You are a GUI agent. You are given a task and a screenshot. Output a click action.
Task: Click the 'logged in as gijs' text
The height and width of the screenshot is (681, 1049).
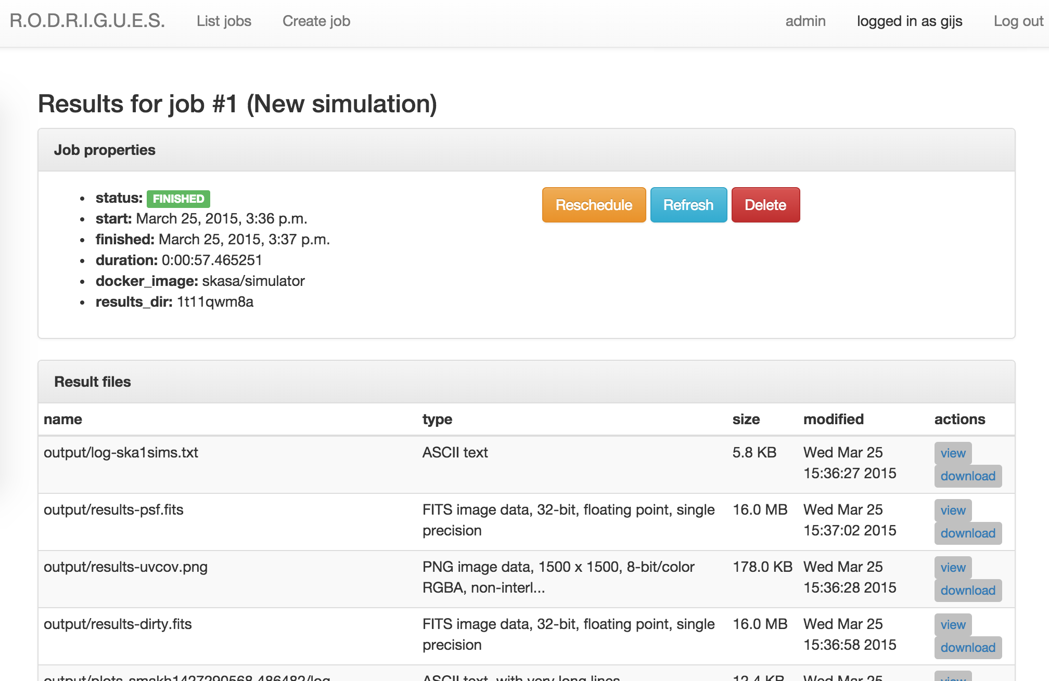[x=909, y=21]
